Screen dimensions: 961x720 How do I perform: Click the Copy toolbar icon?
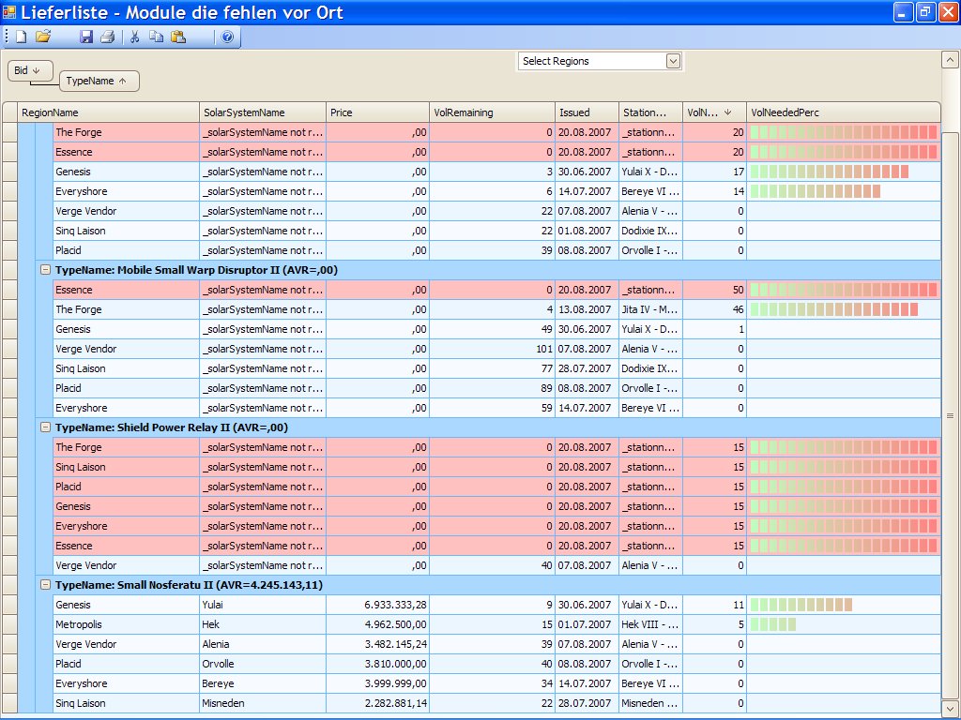pyautogui.click(x=156, y=37)
